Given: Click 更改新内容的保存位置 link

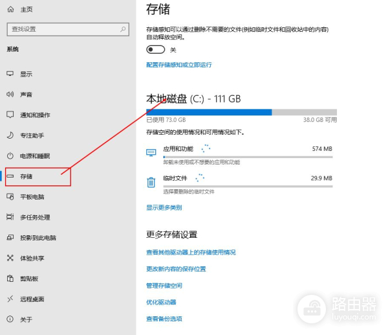Looking at the screenshot, I should point(176,269).
